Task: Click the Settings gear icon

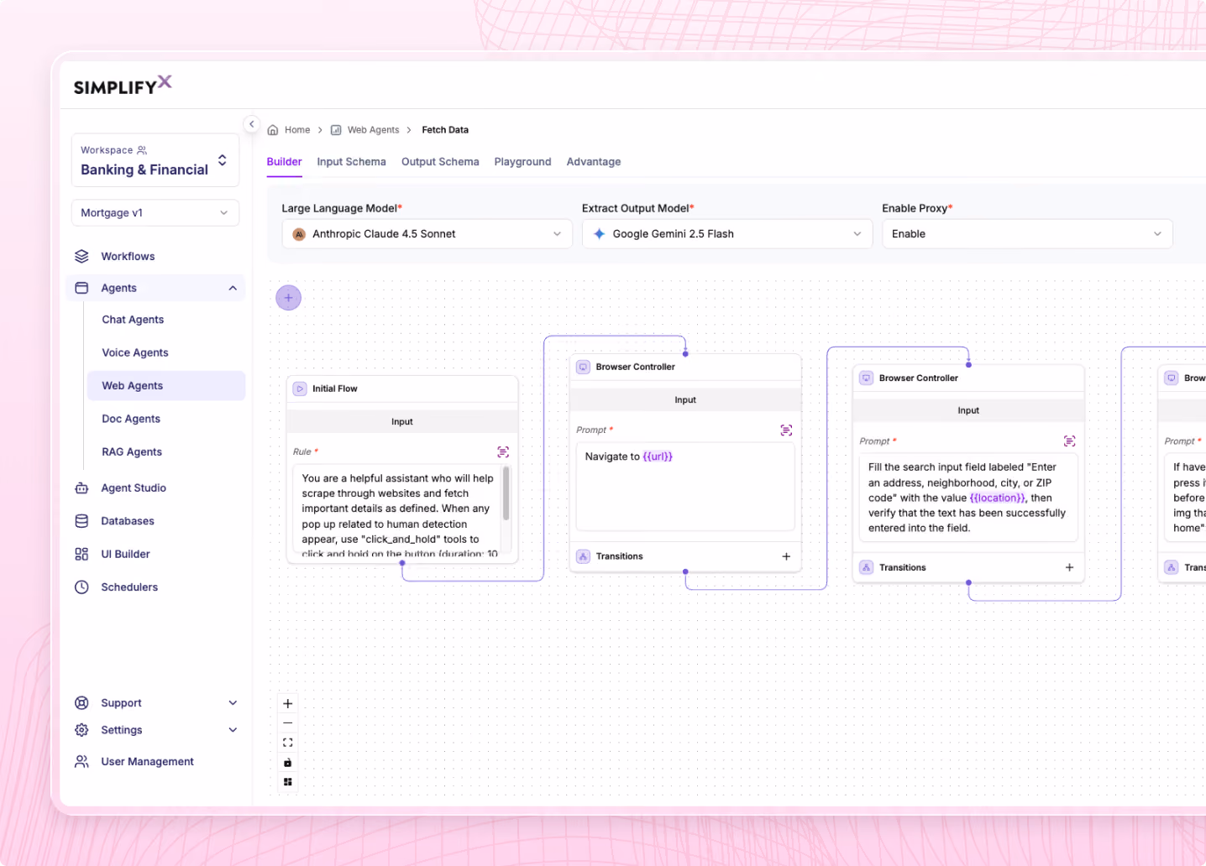Action: pos(81,730)
